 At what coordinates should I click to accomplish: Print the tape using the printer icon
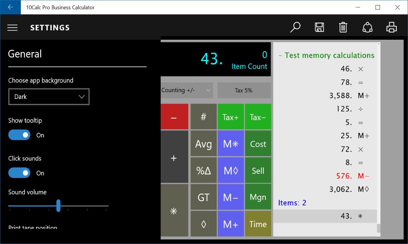pos(391,27)
